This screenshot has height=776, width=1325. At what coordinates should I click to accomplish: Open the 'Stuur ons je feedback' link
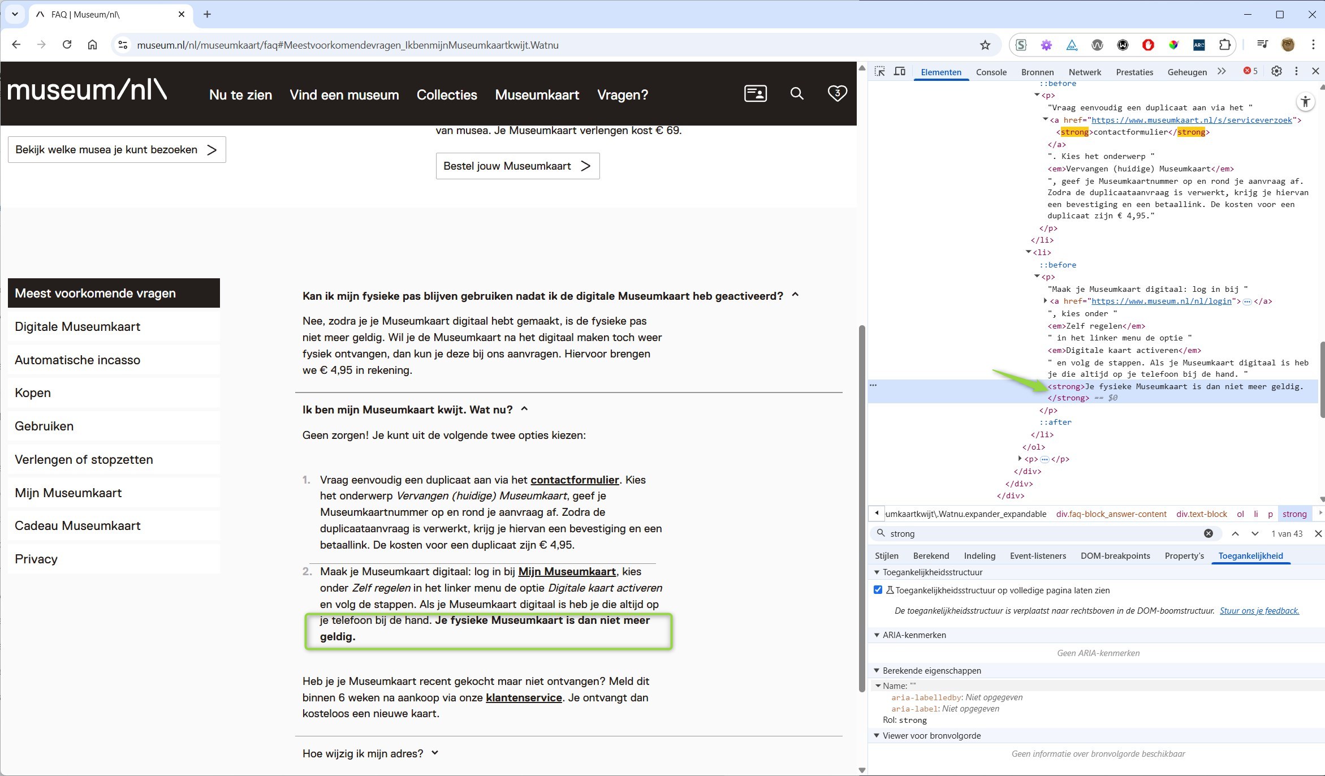(x=1259, y=611)
